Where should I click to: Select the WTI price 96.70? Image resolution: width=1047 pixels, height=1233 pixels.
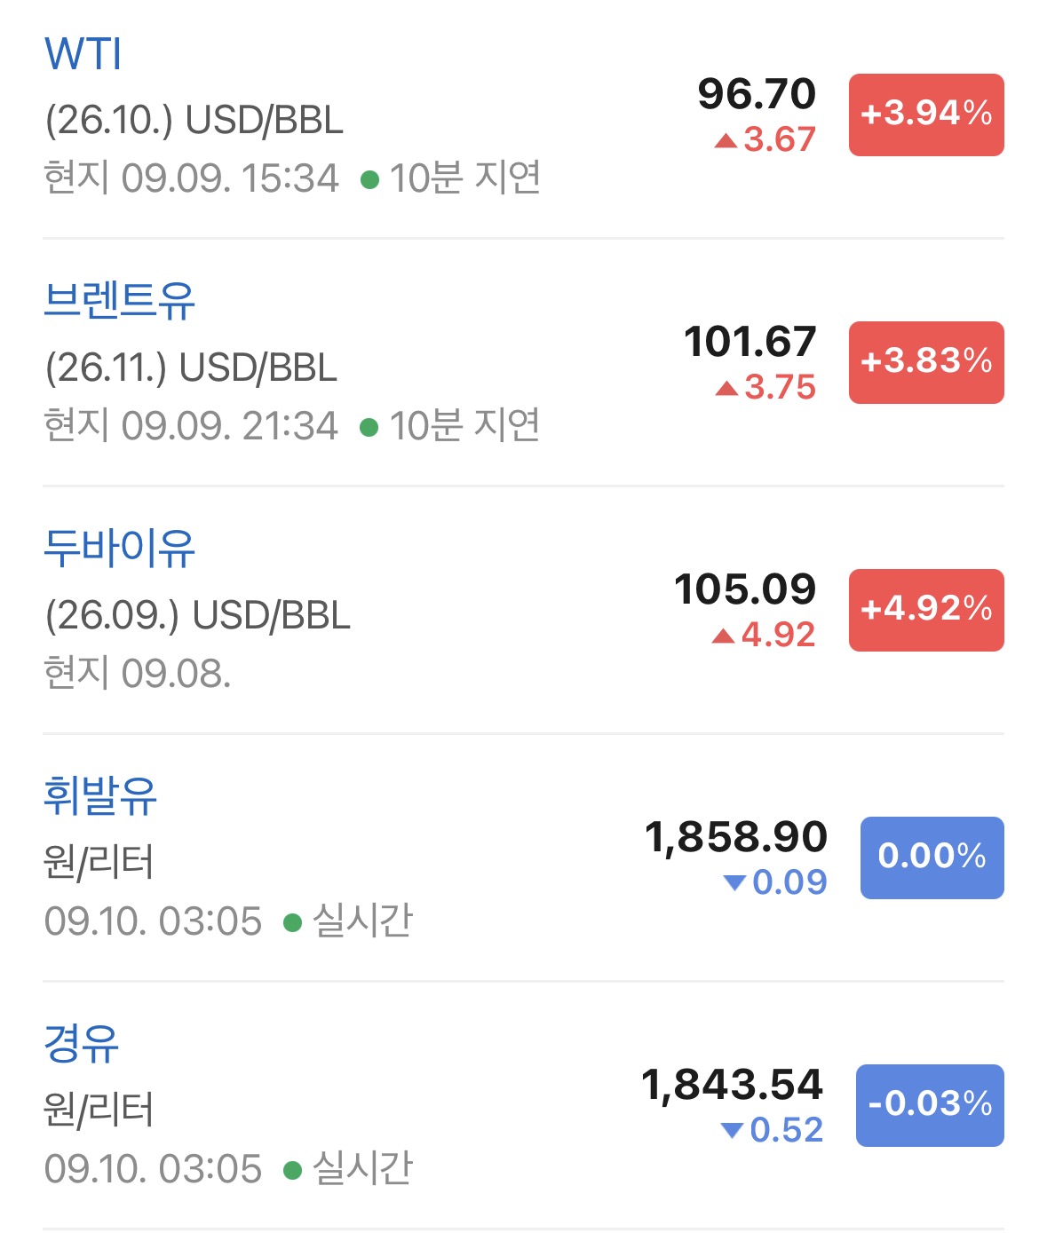757,94
